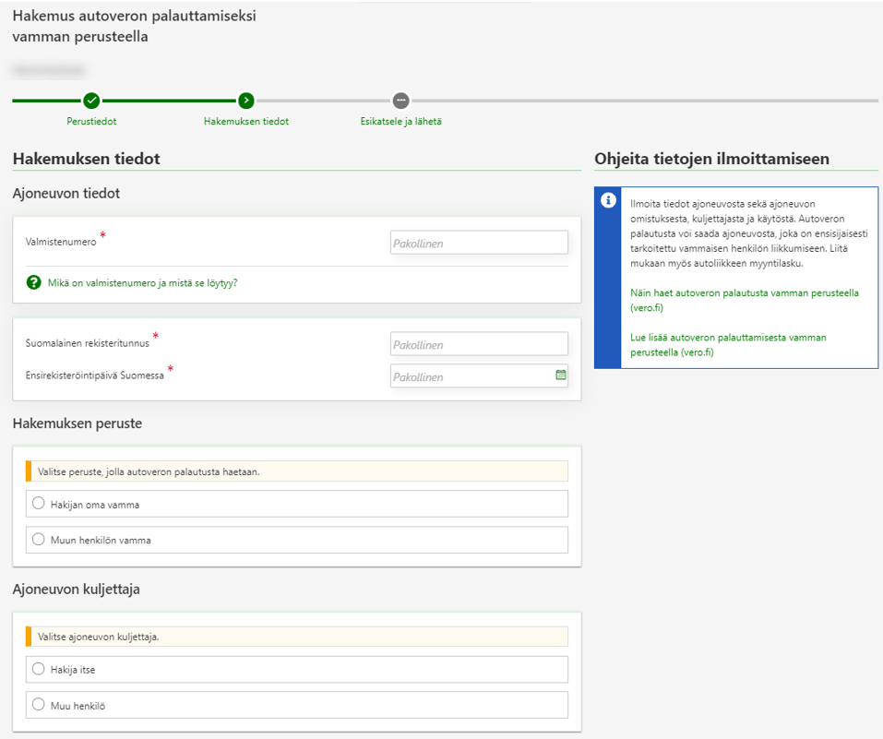Viewport: 883px width, 739px height.
Task: Go to Perustiedot step label
Action: pyautogui.click(x=91, y=122)
